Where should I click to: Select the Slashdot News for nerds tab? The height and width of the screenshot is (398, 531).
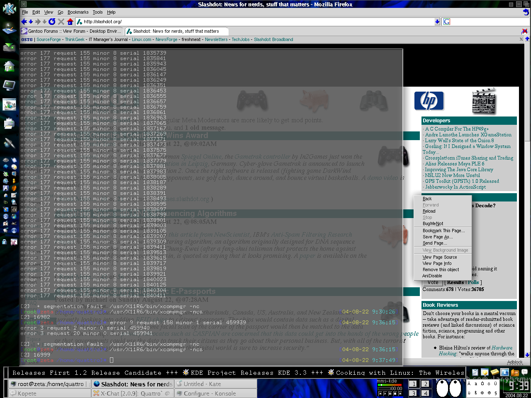tap(176, 31)
